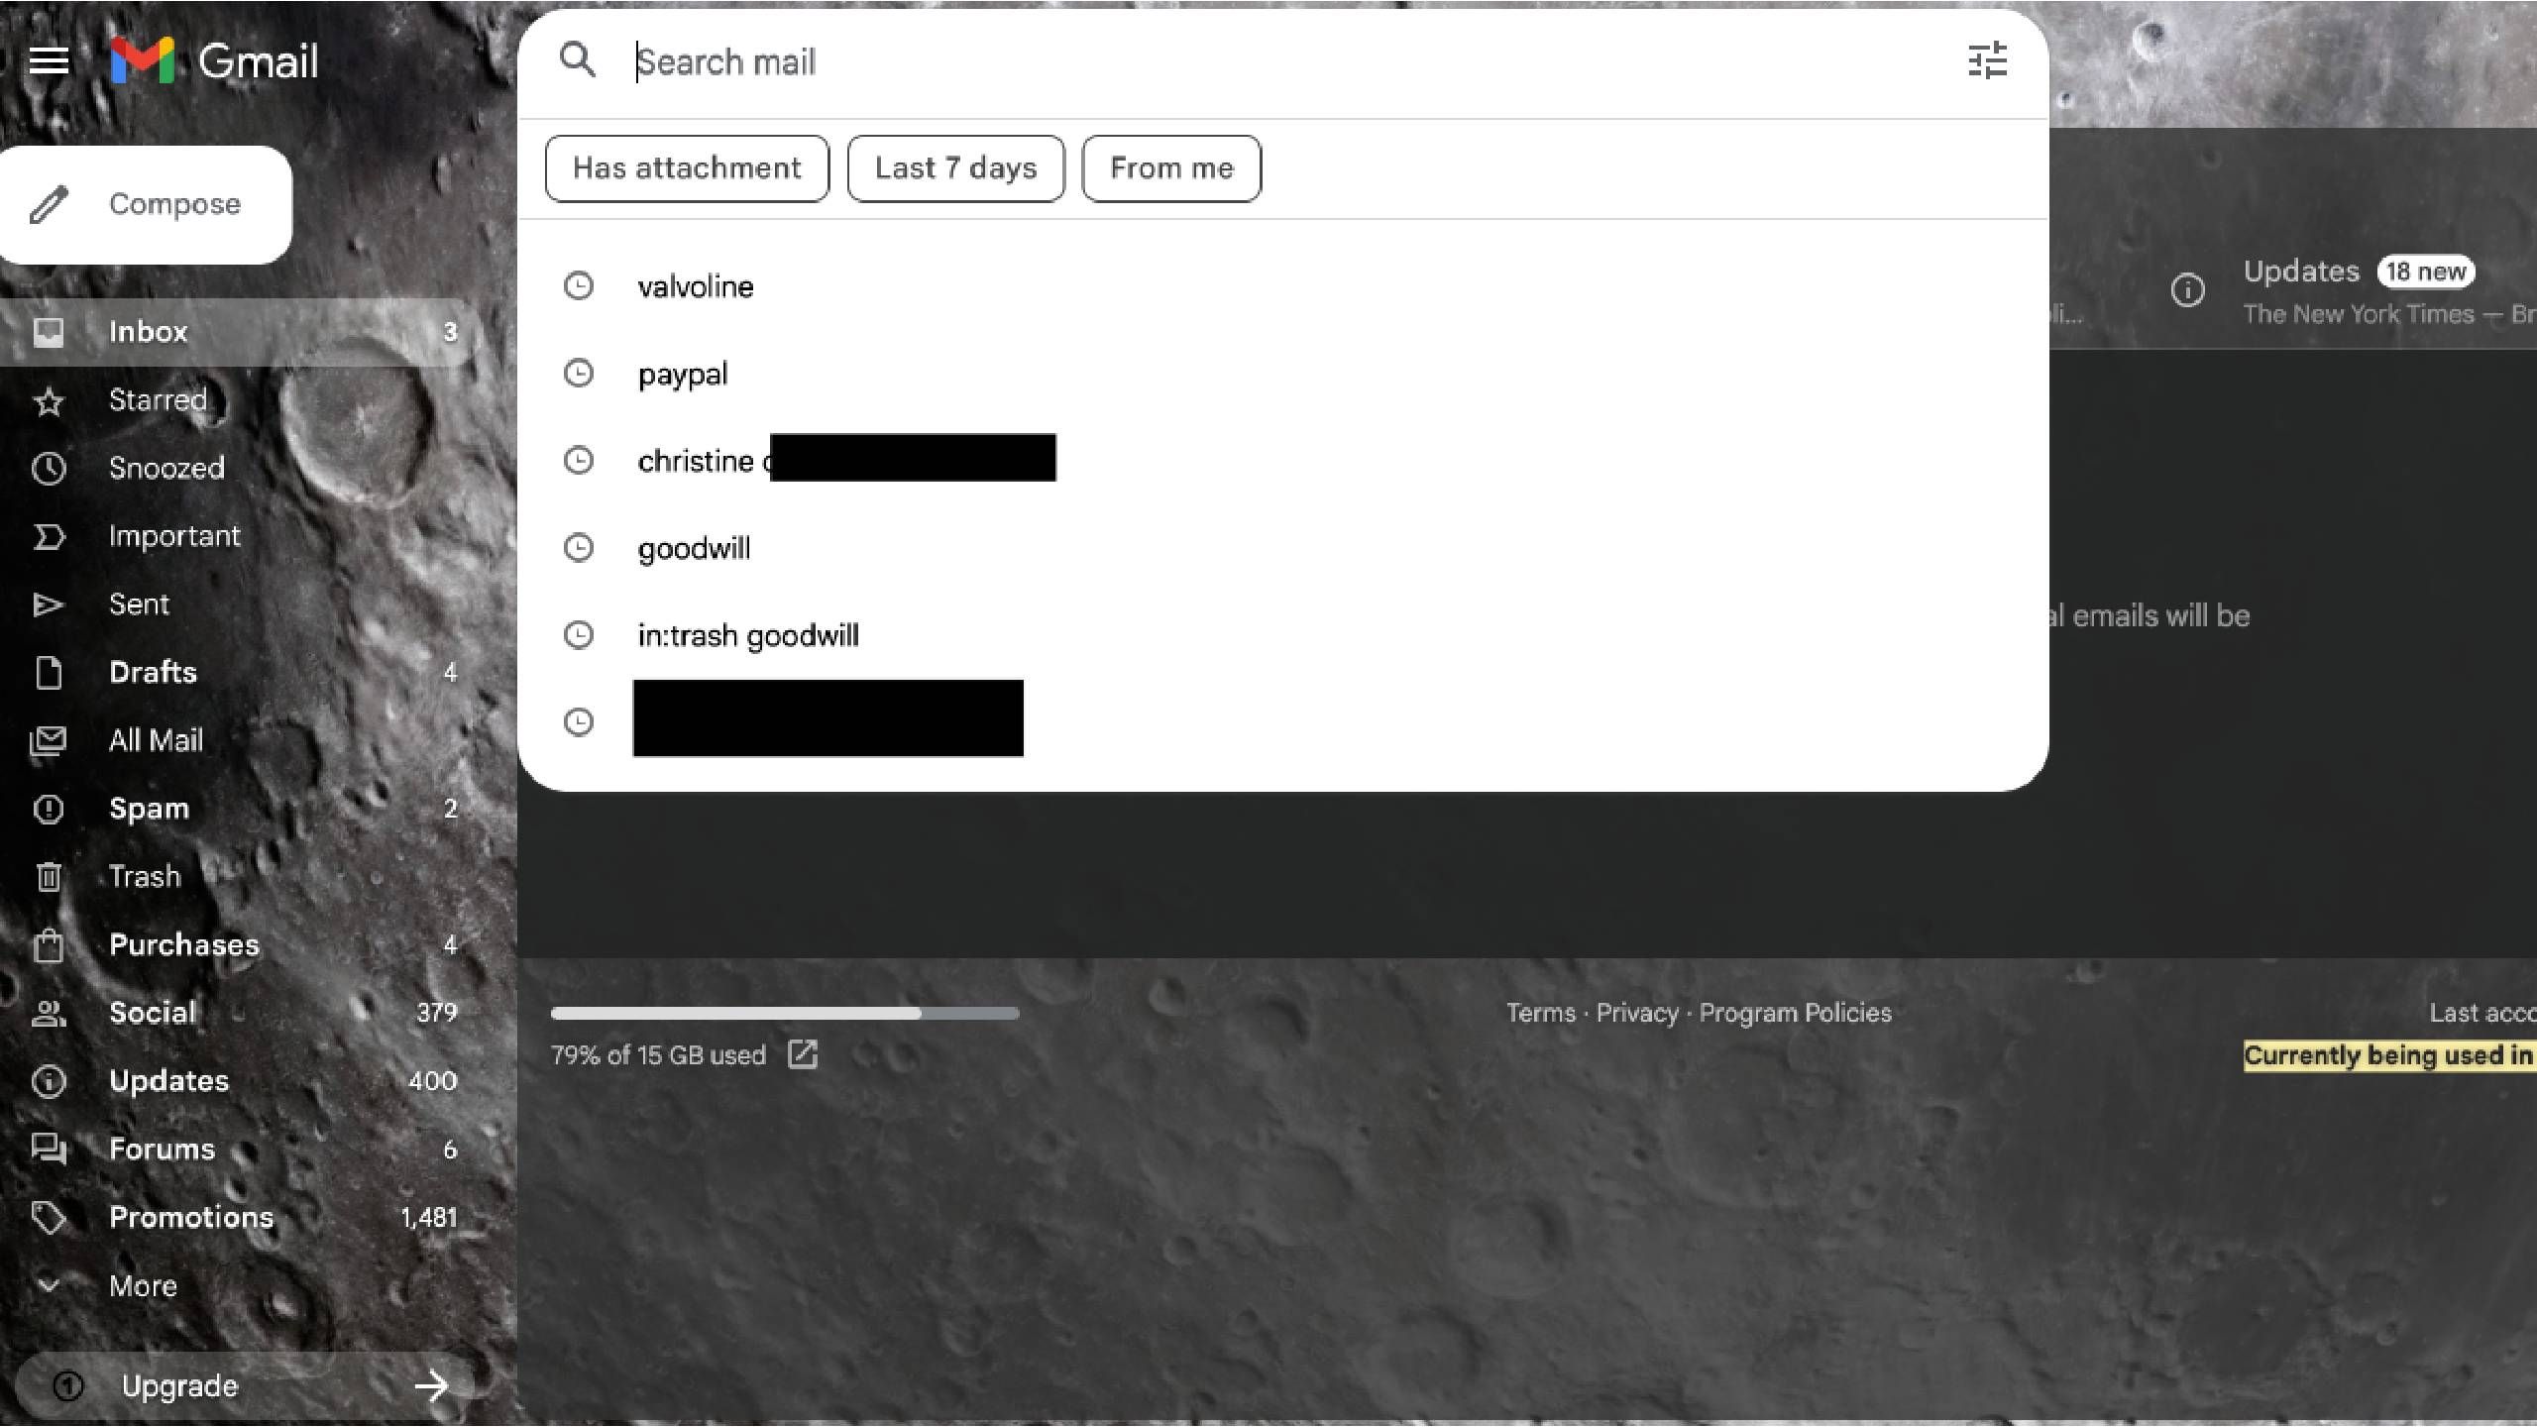
Task: Open storage management external link icon
Action: click(x=803, y=1054)
